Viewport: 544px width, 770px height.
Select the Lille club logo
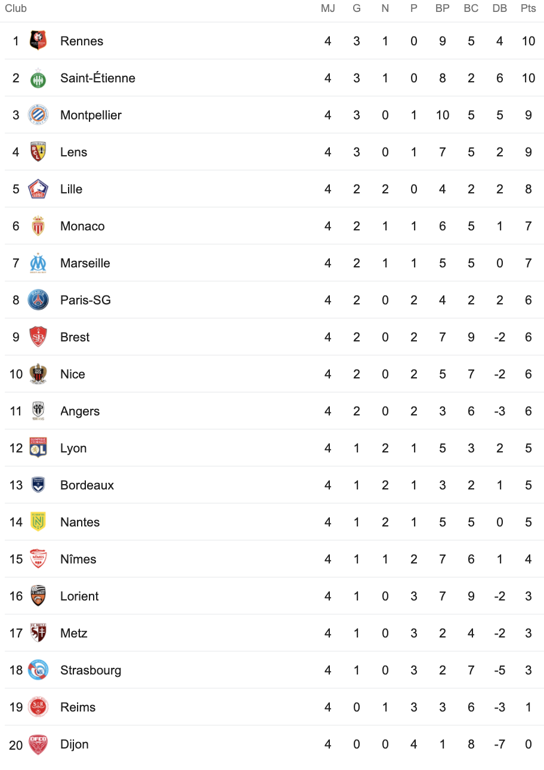point(38,189)
